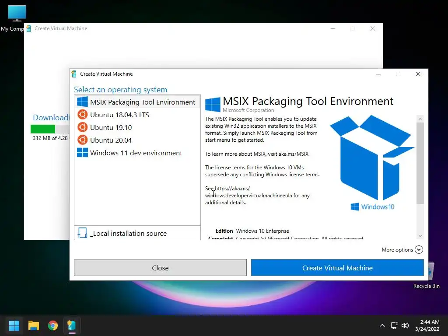Image resolution: width=448 pixels, height=336 pixels.
Task: Click the Local installation source icon
Action: click(x=82, y=233)
